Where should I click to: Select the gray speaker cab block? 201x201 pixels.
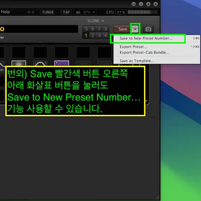(x=19, y=63)
